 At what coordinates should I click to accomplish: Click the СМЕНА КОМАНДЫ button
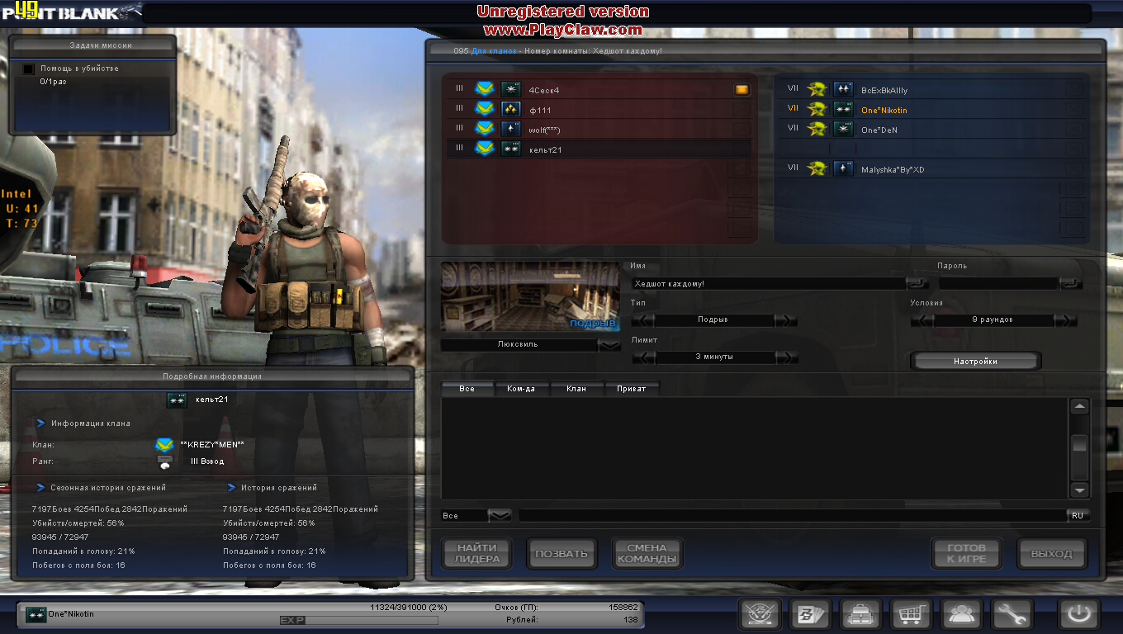pos(647,554)
